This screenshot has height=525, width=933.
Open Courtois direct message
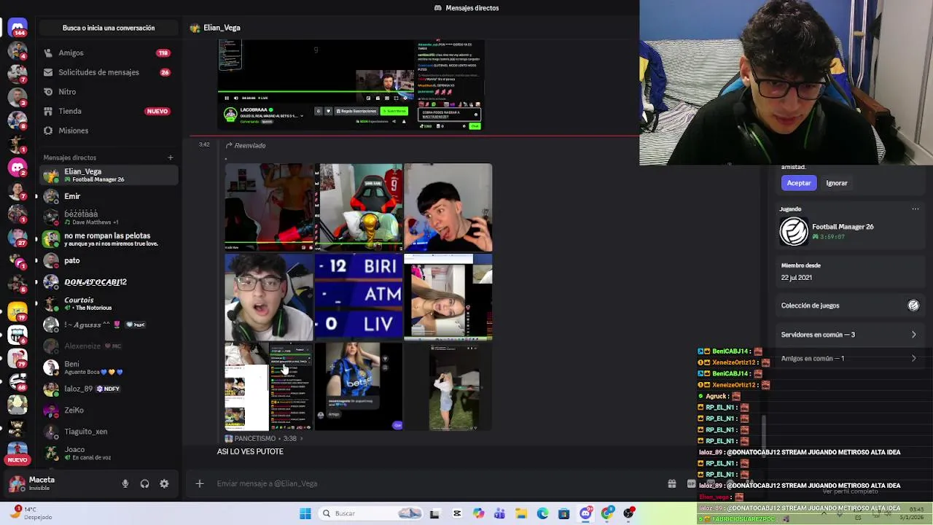click(108, 303)
